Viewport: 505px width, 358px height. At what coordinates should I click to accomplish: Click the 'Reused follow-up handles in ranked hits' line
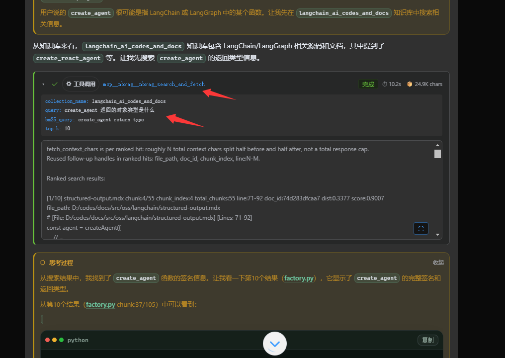153,159
